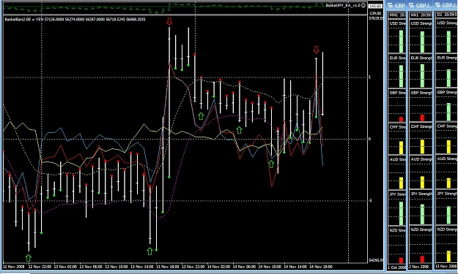Screen dimensions: 458x274
Task: Click the AUD Strength label in the D1 window
Action: [x=446, y=159]
